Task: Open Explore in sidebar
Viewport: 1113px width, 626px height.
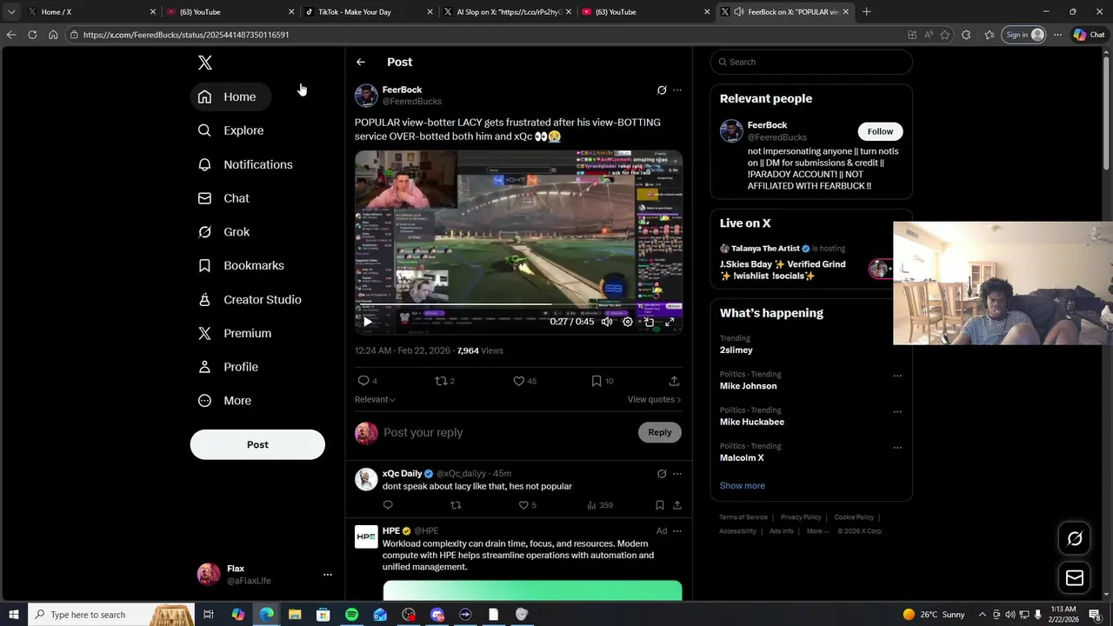Action: point(230,130)
